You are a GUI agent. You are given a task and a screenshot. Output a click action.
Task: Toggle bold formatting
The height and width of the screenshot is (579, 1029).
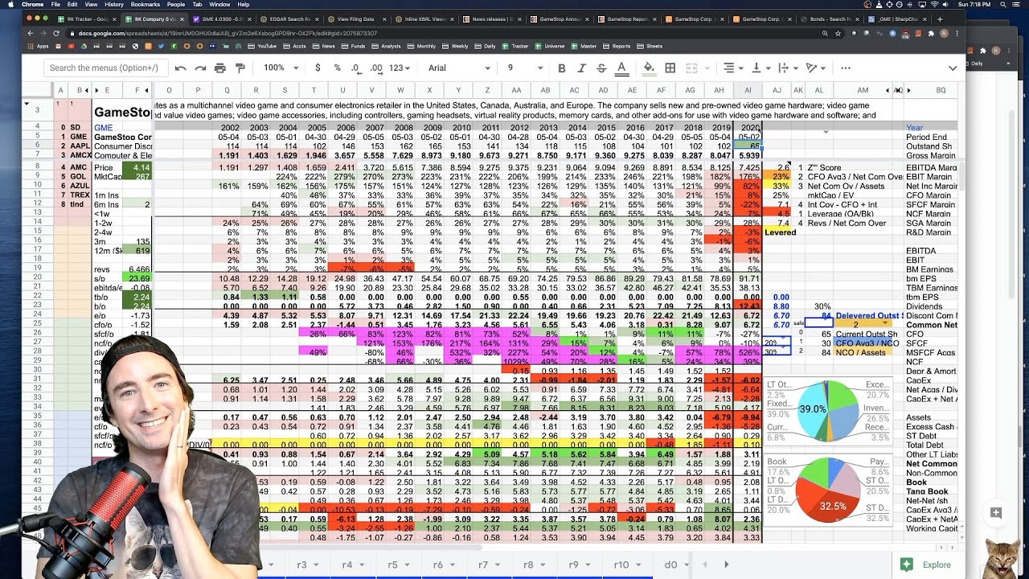561,68
